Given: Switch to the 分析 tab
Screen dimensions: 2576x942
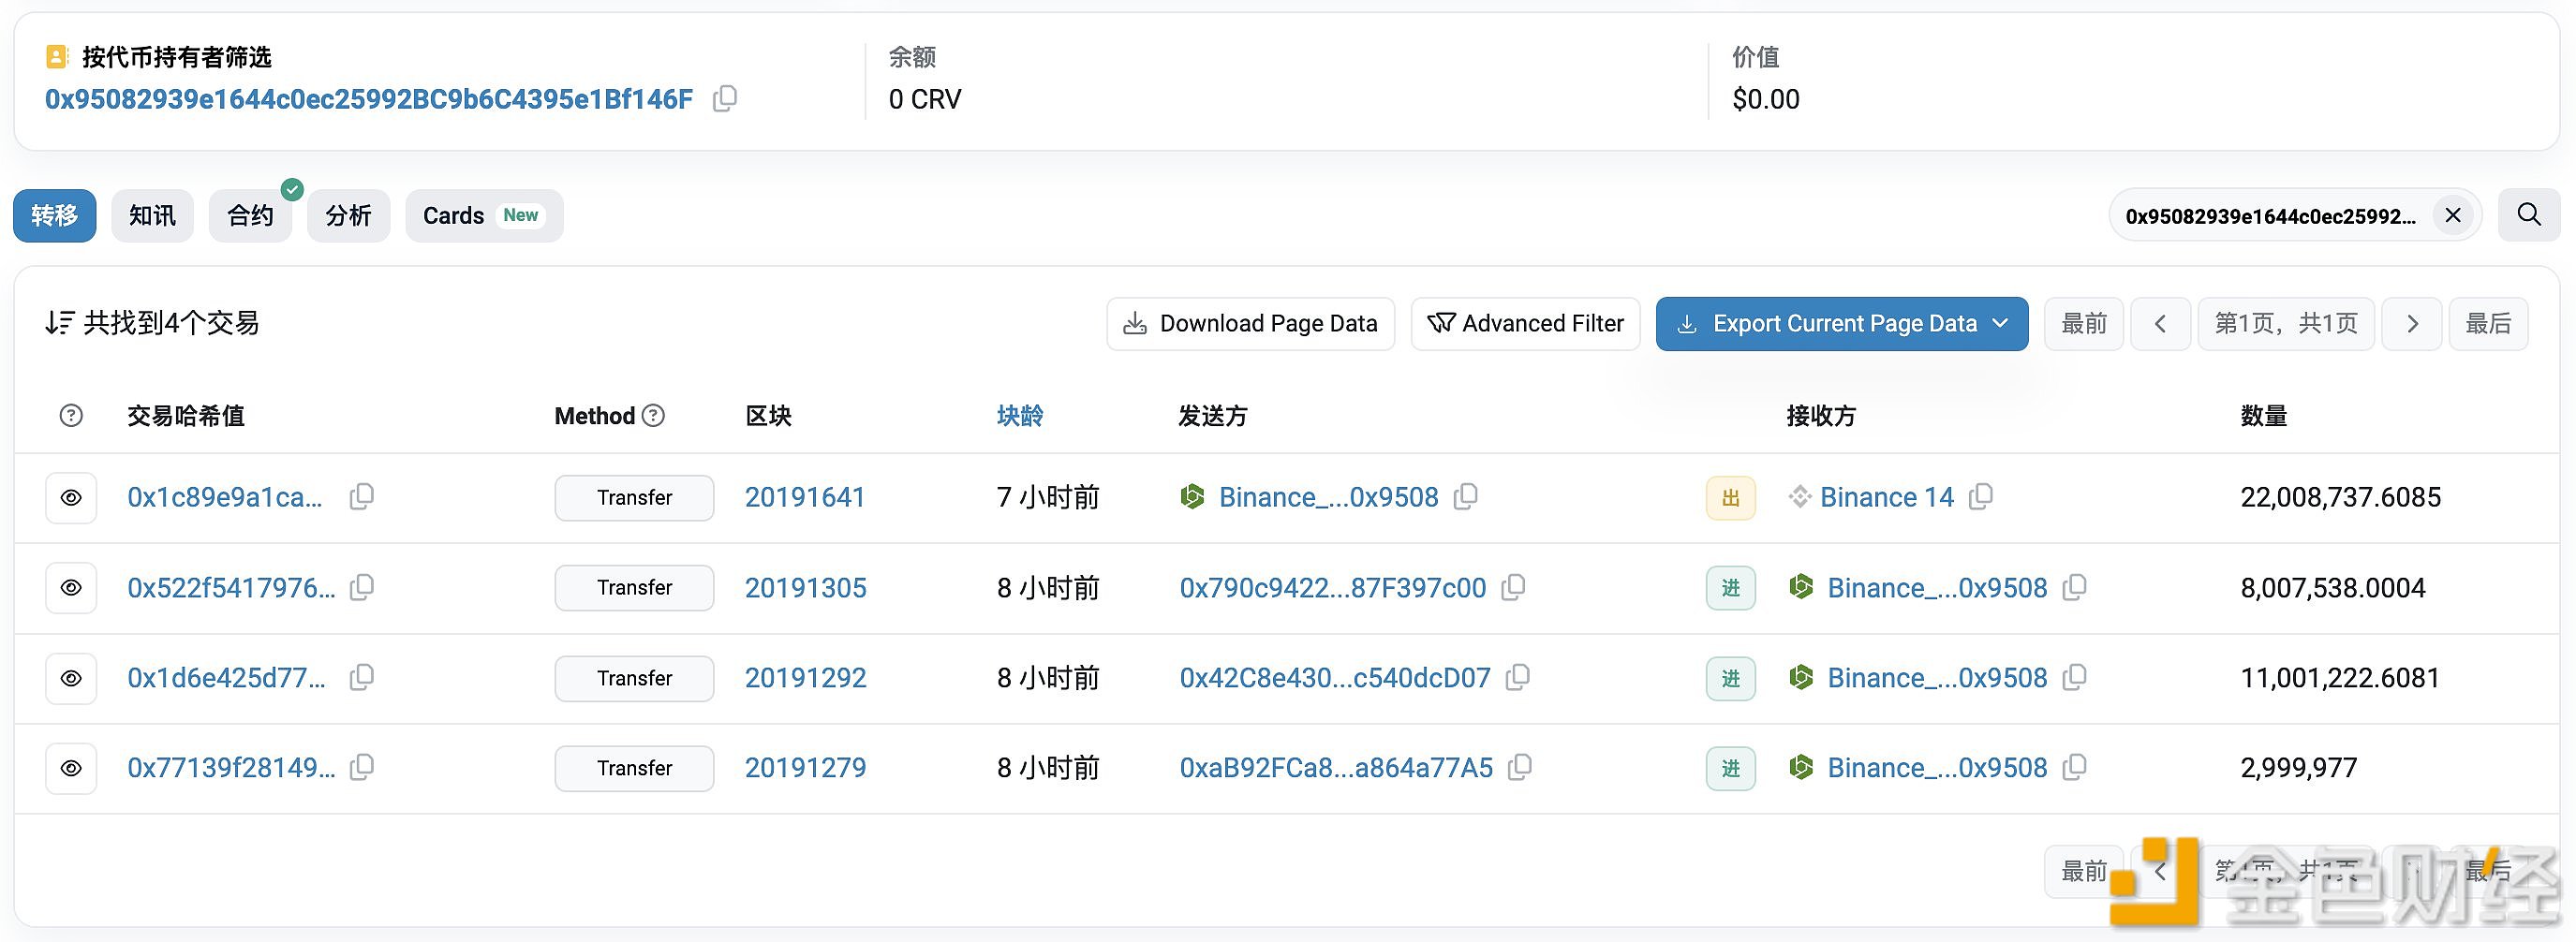Looking at the screenshot, I should coord(348,215).
